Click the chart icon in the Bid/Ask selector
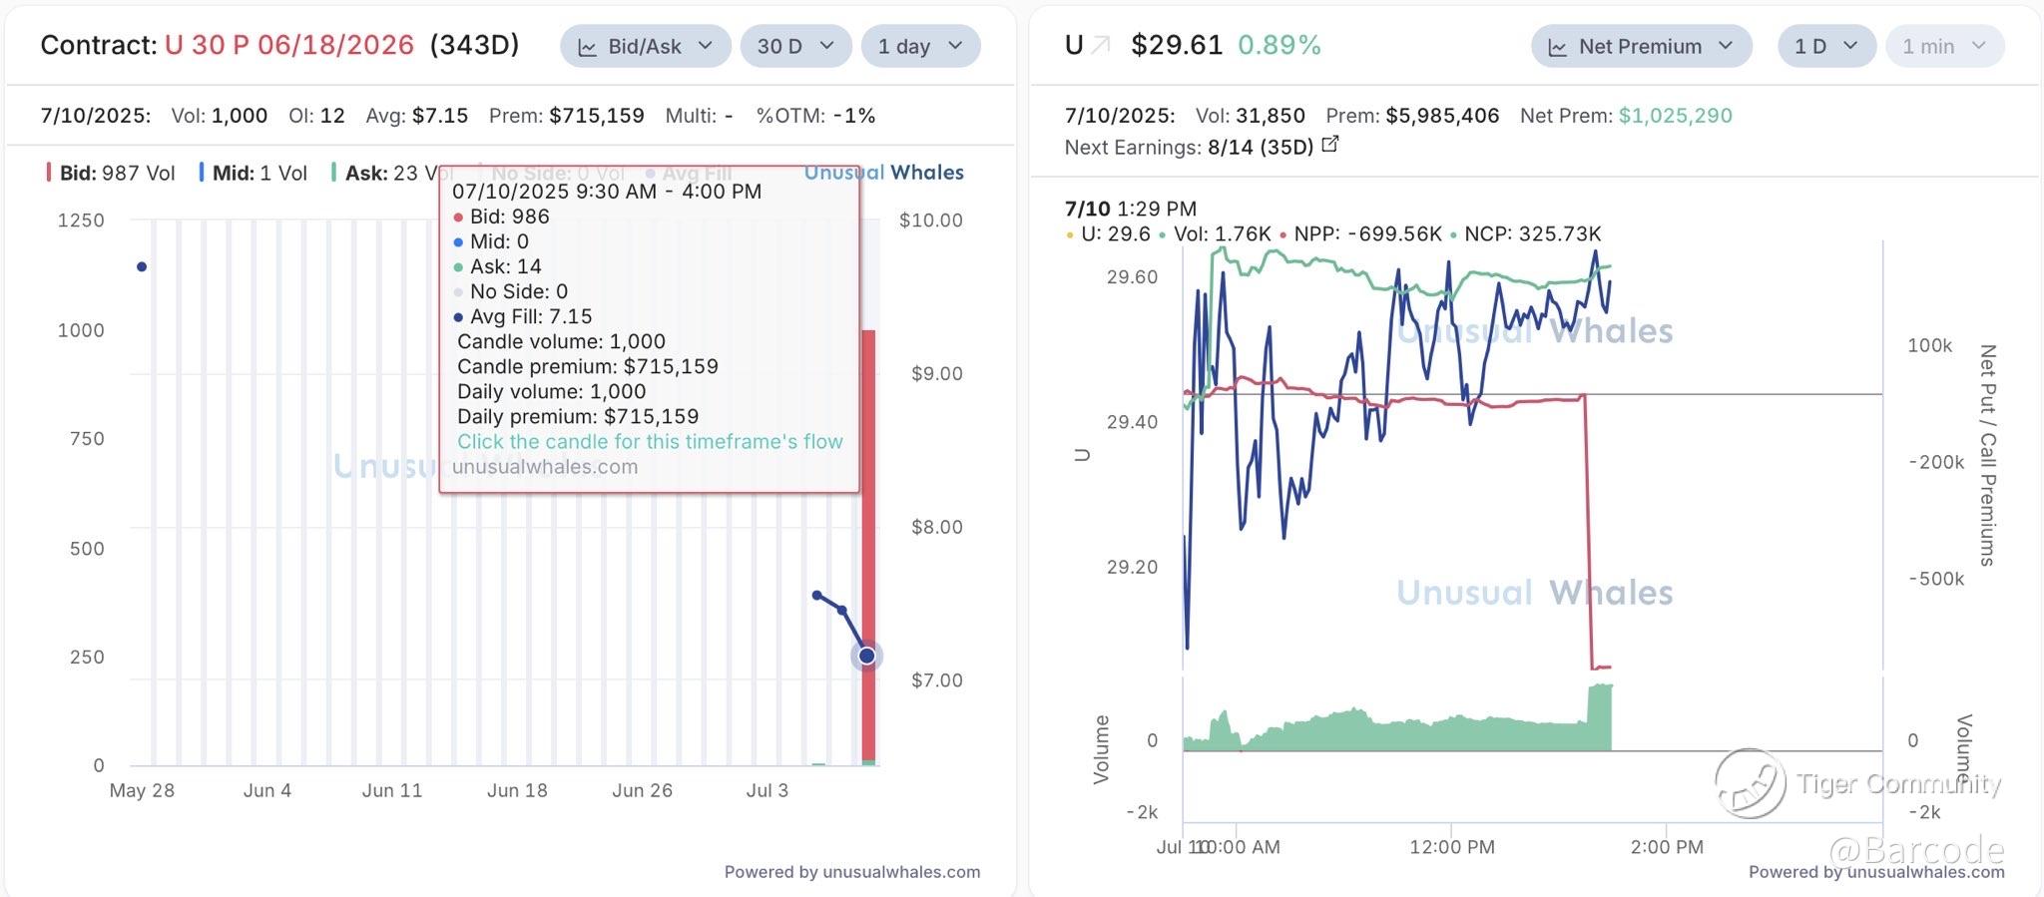The height and width of the screenshot is (897, 2044). pyautogui.click(x=588, y=47)
